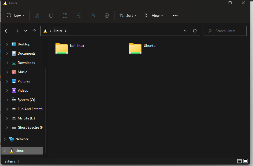253x166 pixels.
Task: Maximize the Linux window
Action: [x=230, y=3]
